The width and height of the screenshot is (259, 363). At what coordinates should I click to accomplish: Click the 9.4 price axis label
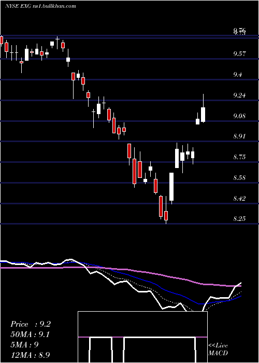tap(238, 75)
